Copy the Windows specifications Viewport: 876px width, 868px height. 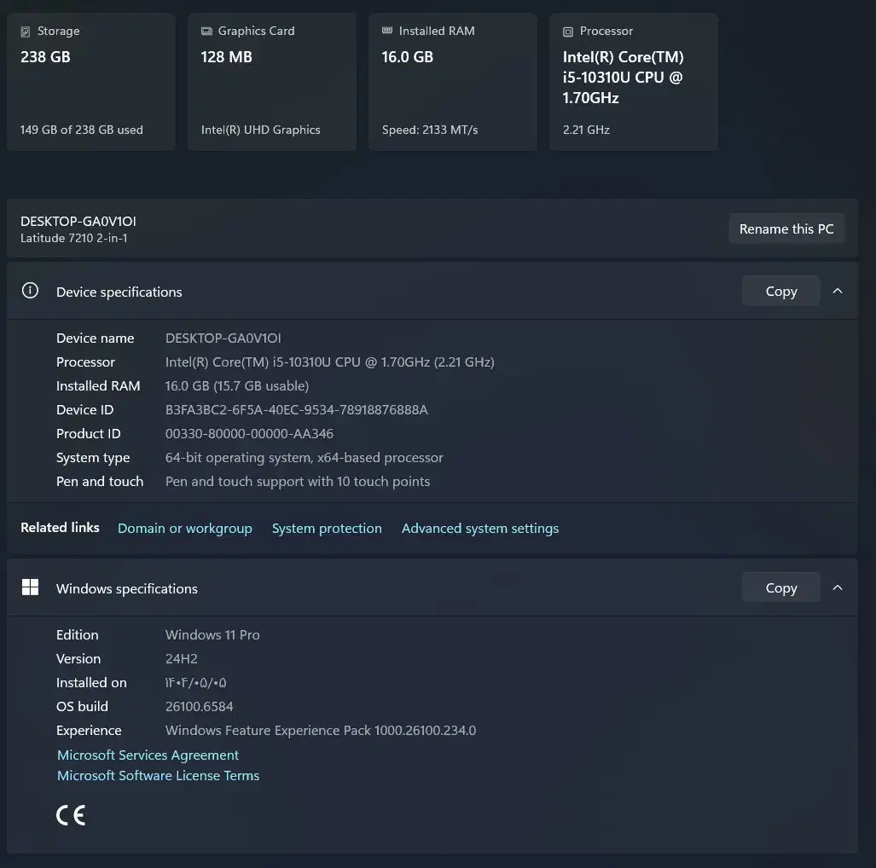780,587
